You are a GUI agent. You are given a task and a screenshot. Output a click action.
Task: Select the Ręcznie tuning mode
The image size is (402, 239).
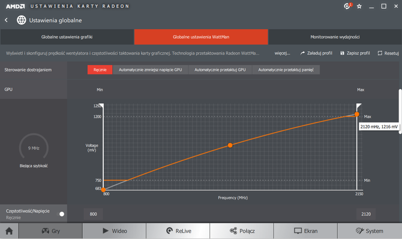click(x=100, y=70)
